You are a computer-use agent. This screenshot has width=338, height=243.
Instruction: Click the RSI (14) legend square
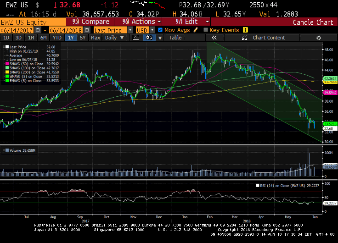(257, 186)
